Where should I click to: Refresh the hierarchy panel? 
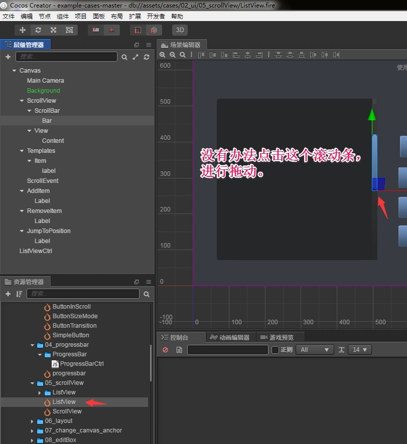[147, 57]
